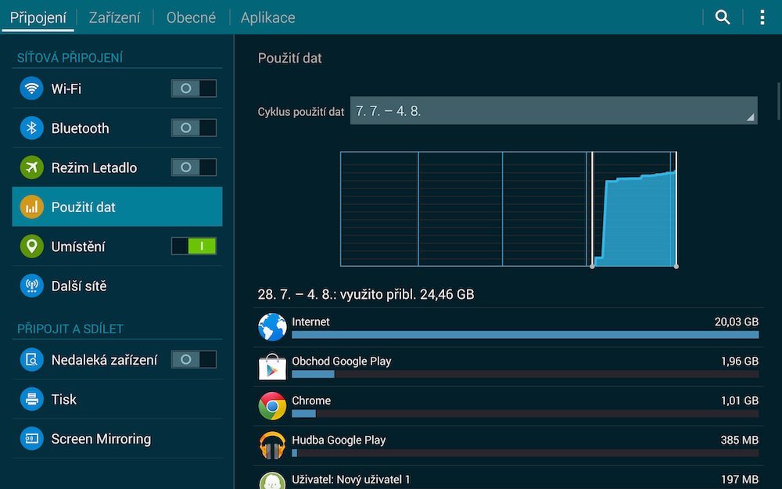This screenshot has width=782, height=489.
Task: Switch to the Obecné tab
Action: pyautogui.click(x=190, y=16)
